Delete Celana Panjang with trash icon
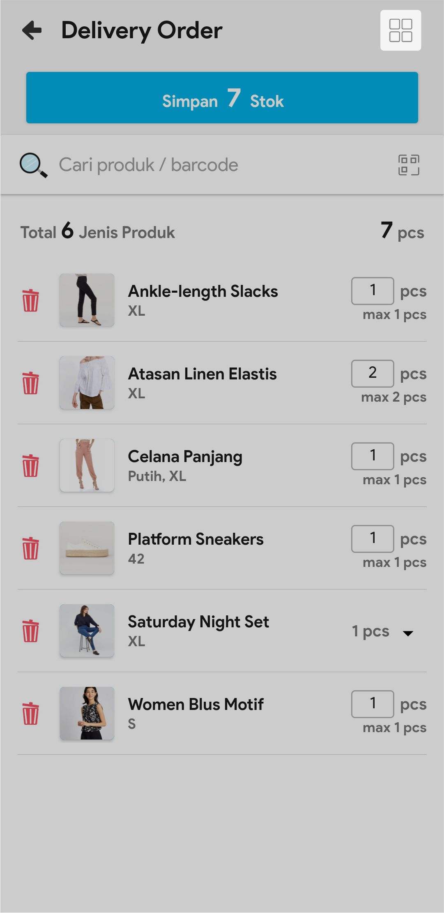This screenshot has width=444, height=913. (30, 466)
